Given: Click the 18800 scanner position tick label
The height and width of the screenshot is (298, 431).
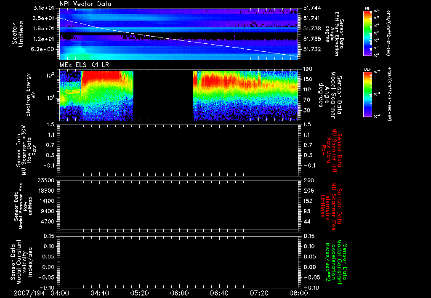Looking at the screenshot, I should click(45, 191).
